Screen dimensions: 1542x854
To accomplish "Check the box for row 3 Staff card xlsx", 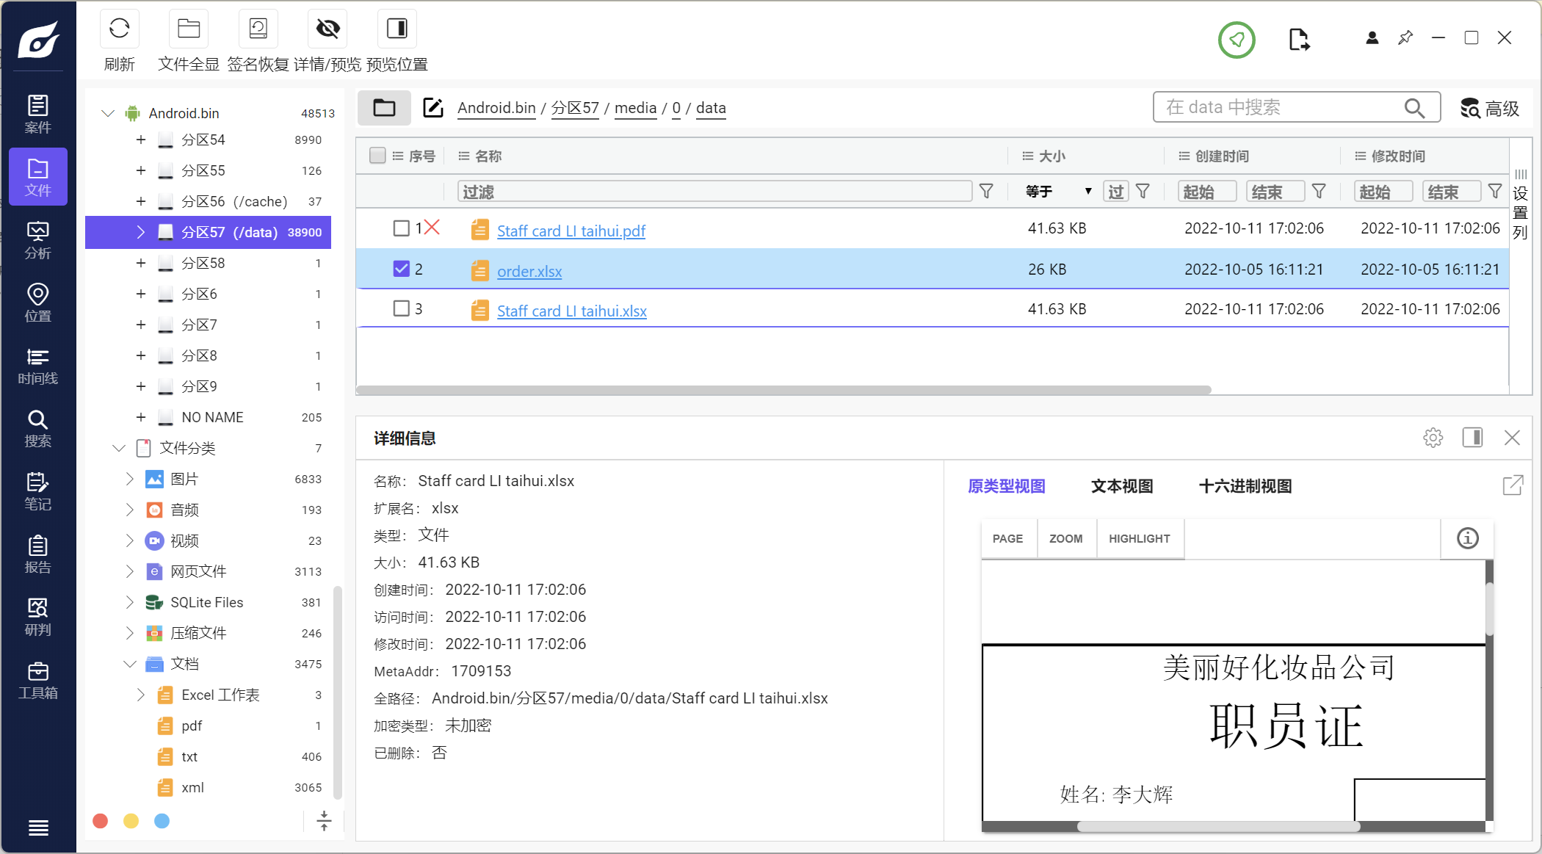I will [x=401, y=308].
